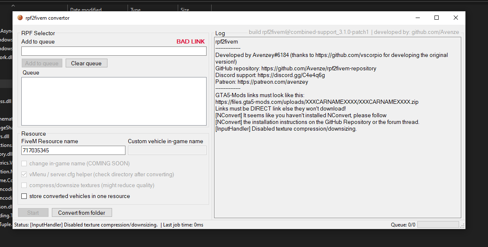Click the NConvert not installed warning line
488x247 pixels.
(x=301, y=116)
